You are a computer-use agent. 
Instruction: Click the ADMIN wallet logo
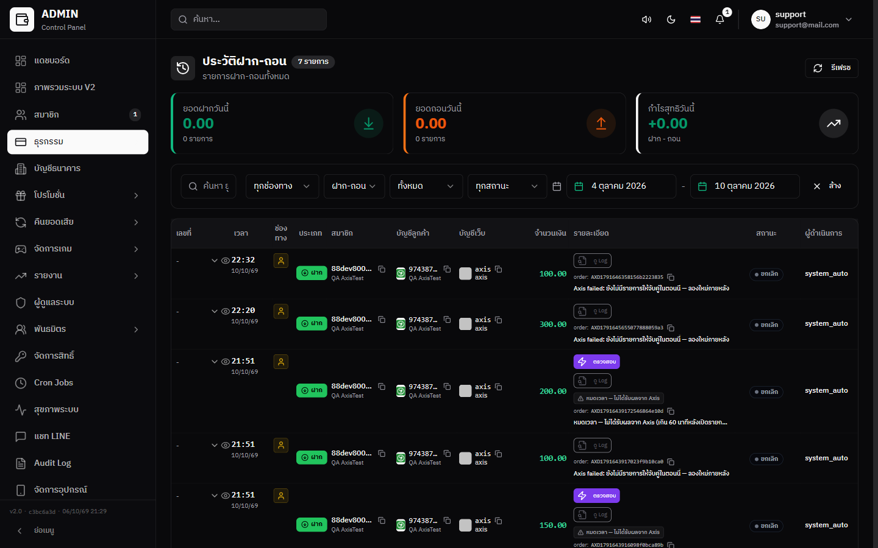pyautogui.click(x=22, y=19)
